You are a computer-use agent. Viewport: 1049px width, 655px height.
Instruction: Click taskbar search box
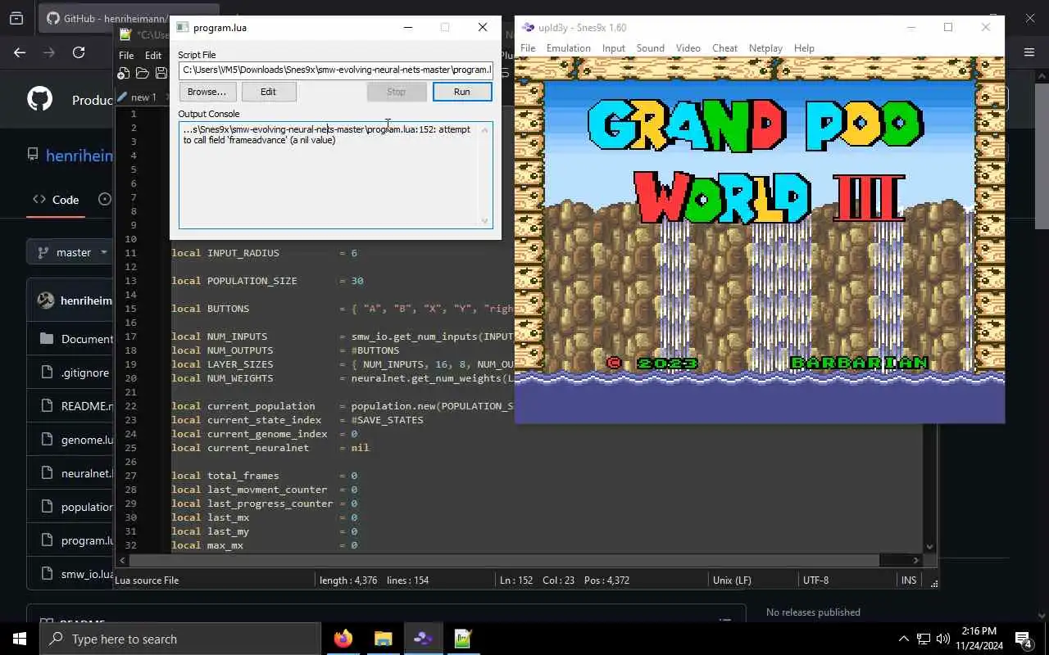pos(180,639)
